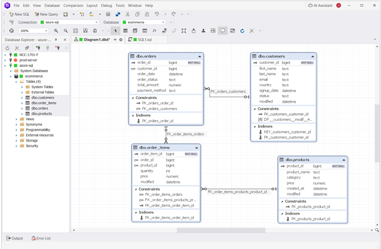This screenshot has height=249, width=381.
Task: Collapse Indexes section in dbo.order_items
Action: [x=136, y=212]
